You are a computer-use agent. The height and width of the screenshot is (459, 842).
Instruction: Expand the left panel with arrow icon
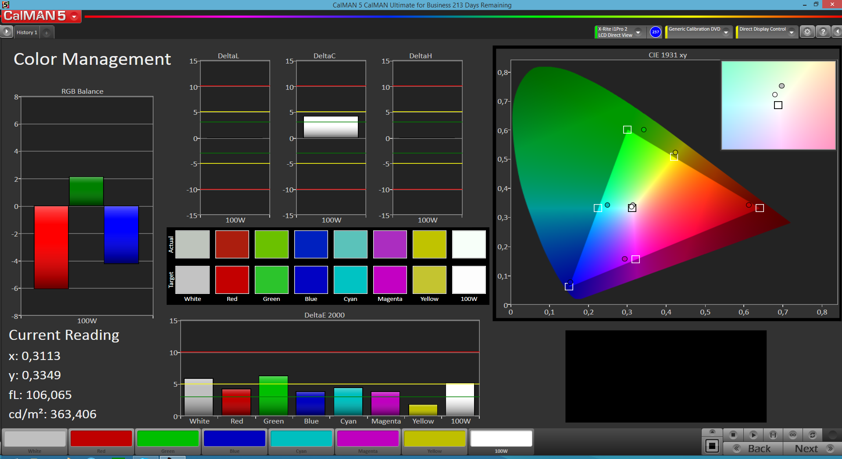[7, 32]
